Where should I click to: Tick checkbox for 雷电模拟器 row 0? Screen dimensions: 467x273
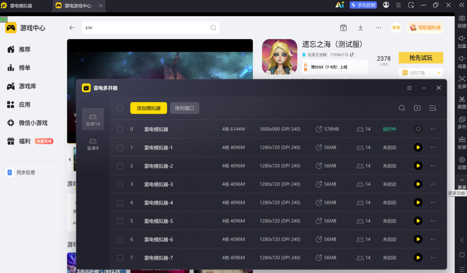(x=120, y=129)
